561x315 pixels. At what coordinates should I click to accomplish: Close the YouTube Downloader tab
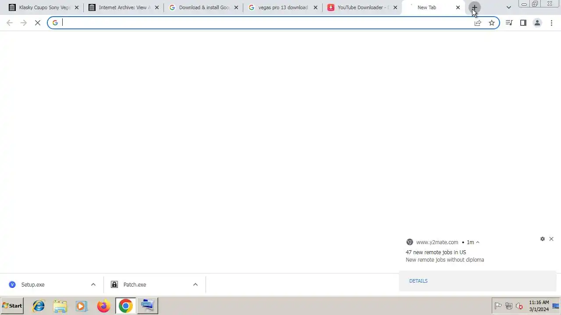tap(395, 7)
